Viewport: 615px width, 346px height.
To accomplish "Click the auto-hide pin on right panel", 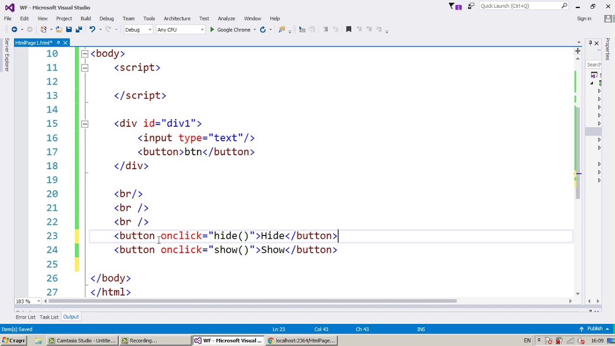I will click(x=590, y=43).
